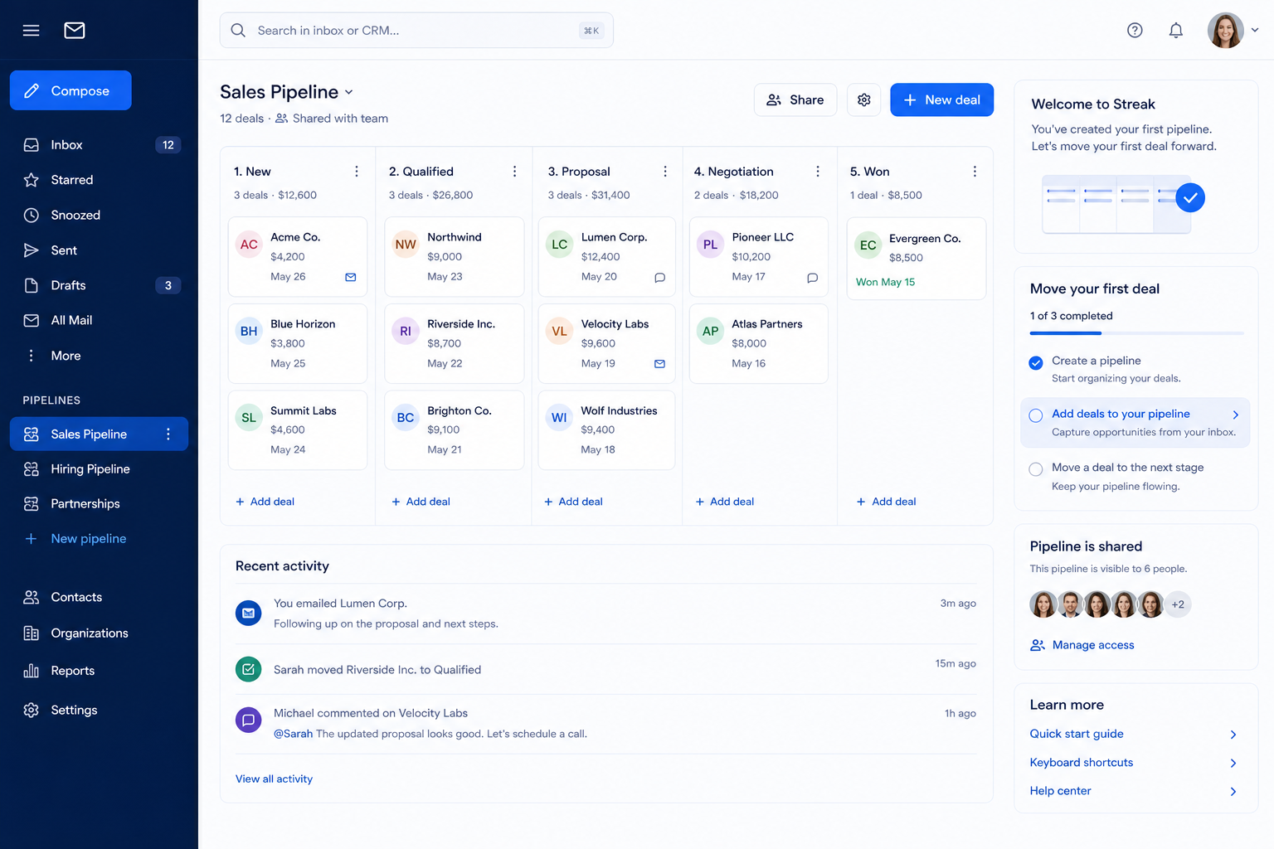
Task: Toggle the Create a pipeline completed check
Action: click(1036, 362)
